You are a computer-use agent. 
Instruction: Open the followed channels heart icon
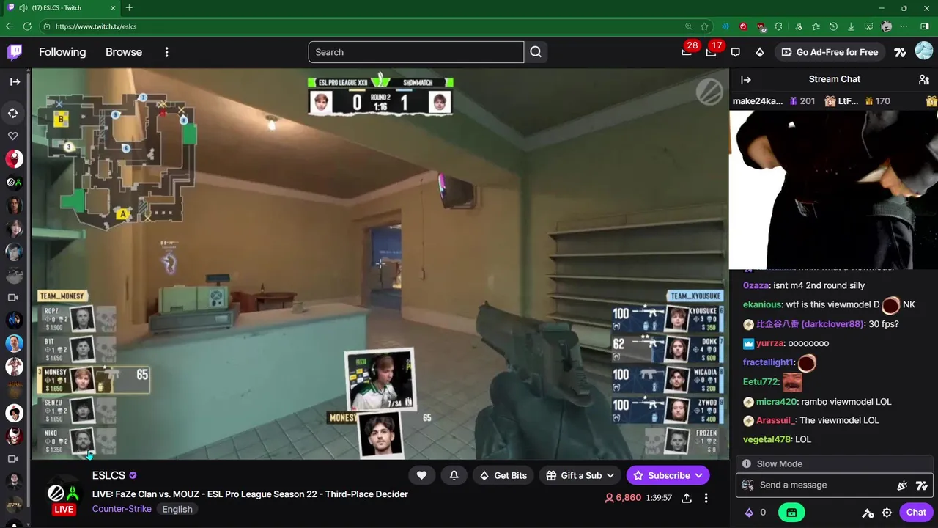[13, 136]
